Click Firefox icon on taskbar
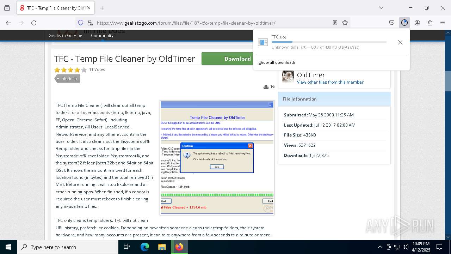The image size is (451, 254). pyautogui.click(x=179, y=247)
